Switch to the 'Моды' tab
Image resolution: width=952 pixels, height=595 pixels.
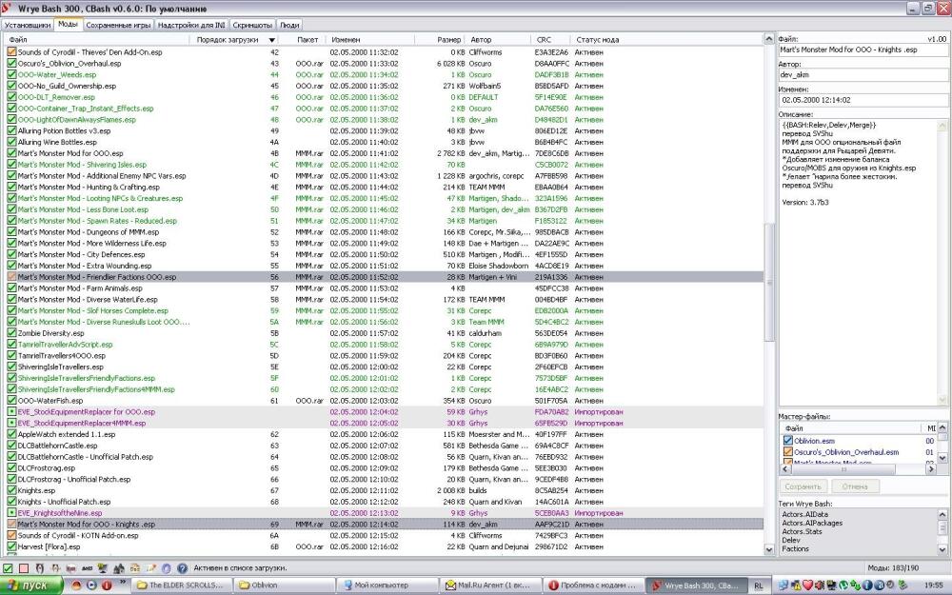click(68, 25)
